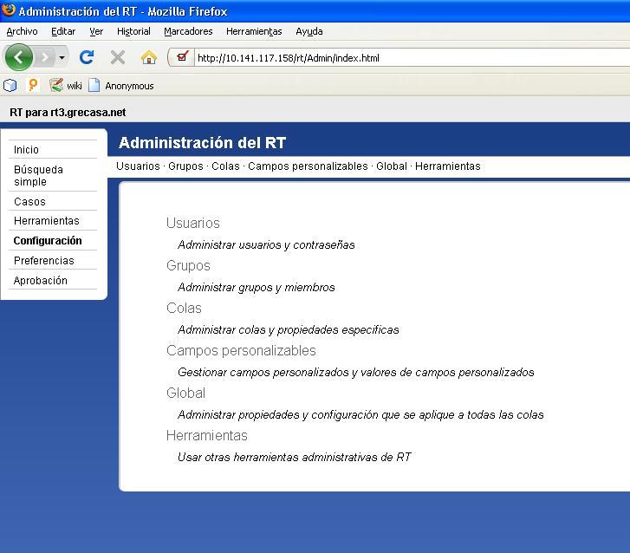Click the site favicon in address bar
630x553 pixels.
[x=182, y=58]
